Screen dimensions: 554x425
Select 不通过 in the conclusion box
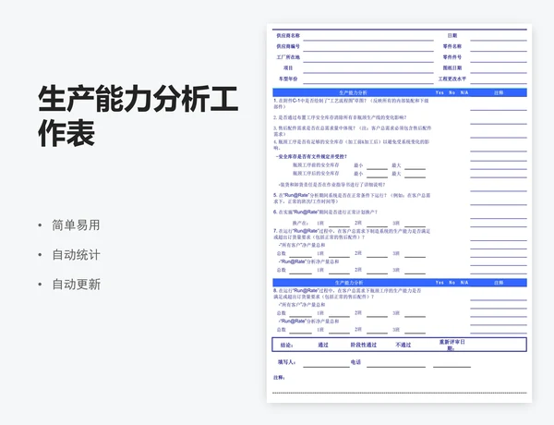coord(403,345)
